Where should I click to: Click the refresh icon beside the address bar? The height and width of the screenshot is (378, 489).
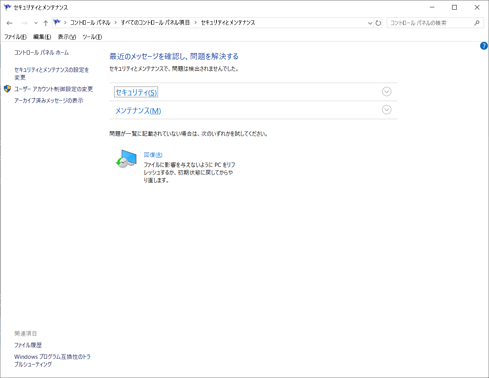click(378, 23)
